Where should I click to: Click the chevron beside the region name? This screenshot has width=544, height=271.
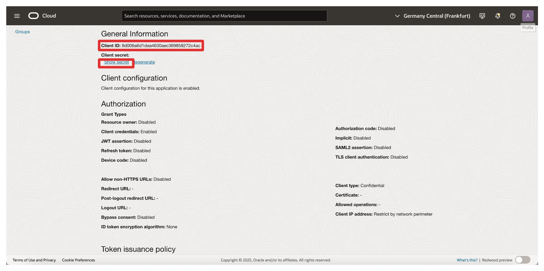click(x=397, y=16)
